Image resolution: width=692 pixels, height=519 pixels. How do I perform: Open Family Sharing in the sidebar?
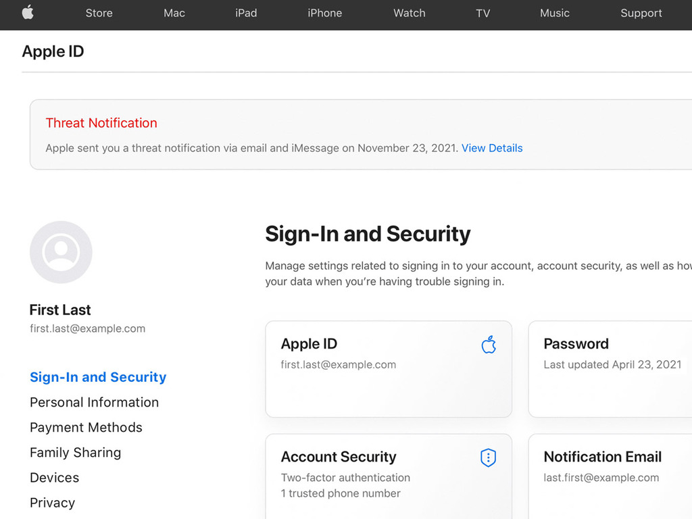pos(76,452)
